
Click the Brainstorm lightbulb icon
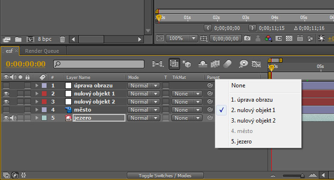tap(243, 64)
